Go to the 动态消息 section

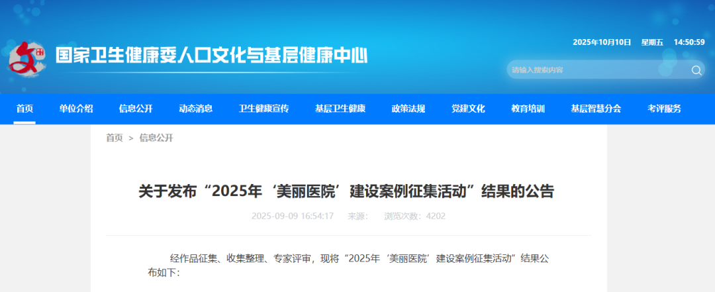click(196, 109)
